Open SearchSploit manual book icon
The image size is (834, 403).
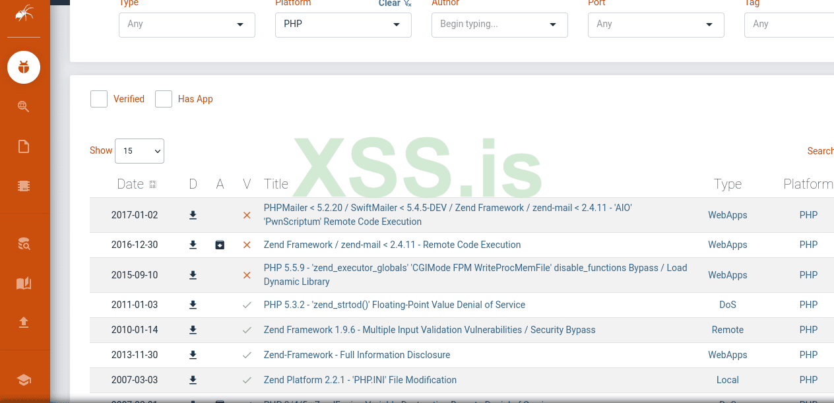[x=24, y=283]
